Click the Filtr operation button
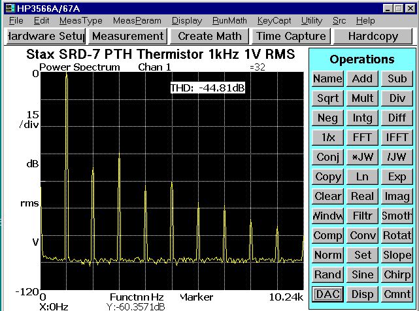 click(x=362, y=216)
